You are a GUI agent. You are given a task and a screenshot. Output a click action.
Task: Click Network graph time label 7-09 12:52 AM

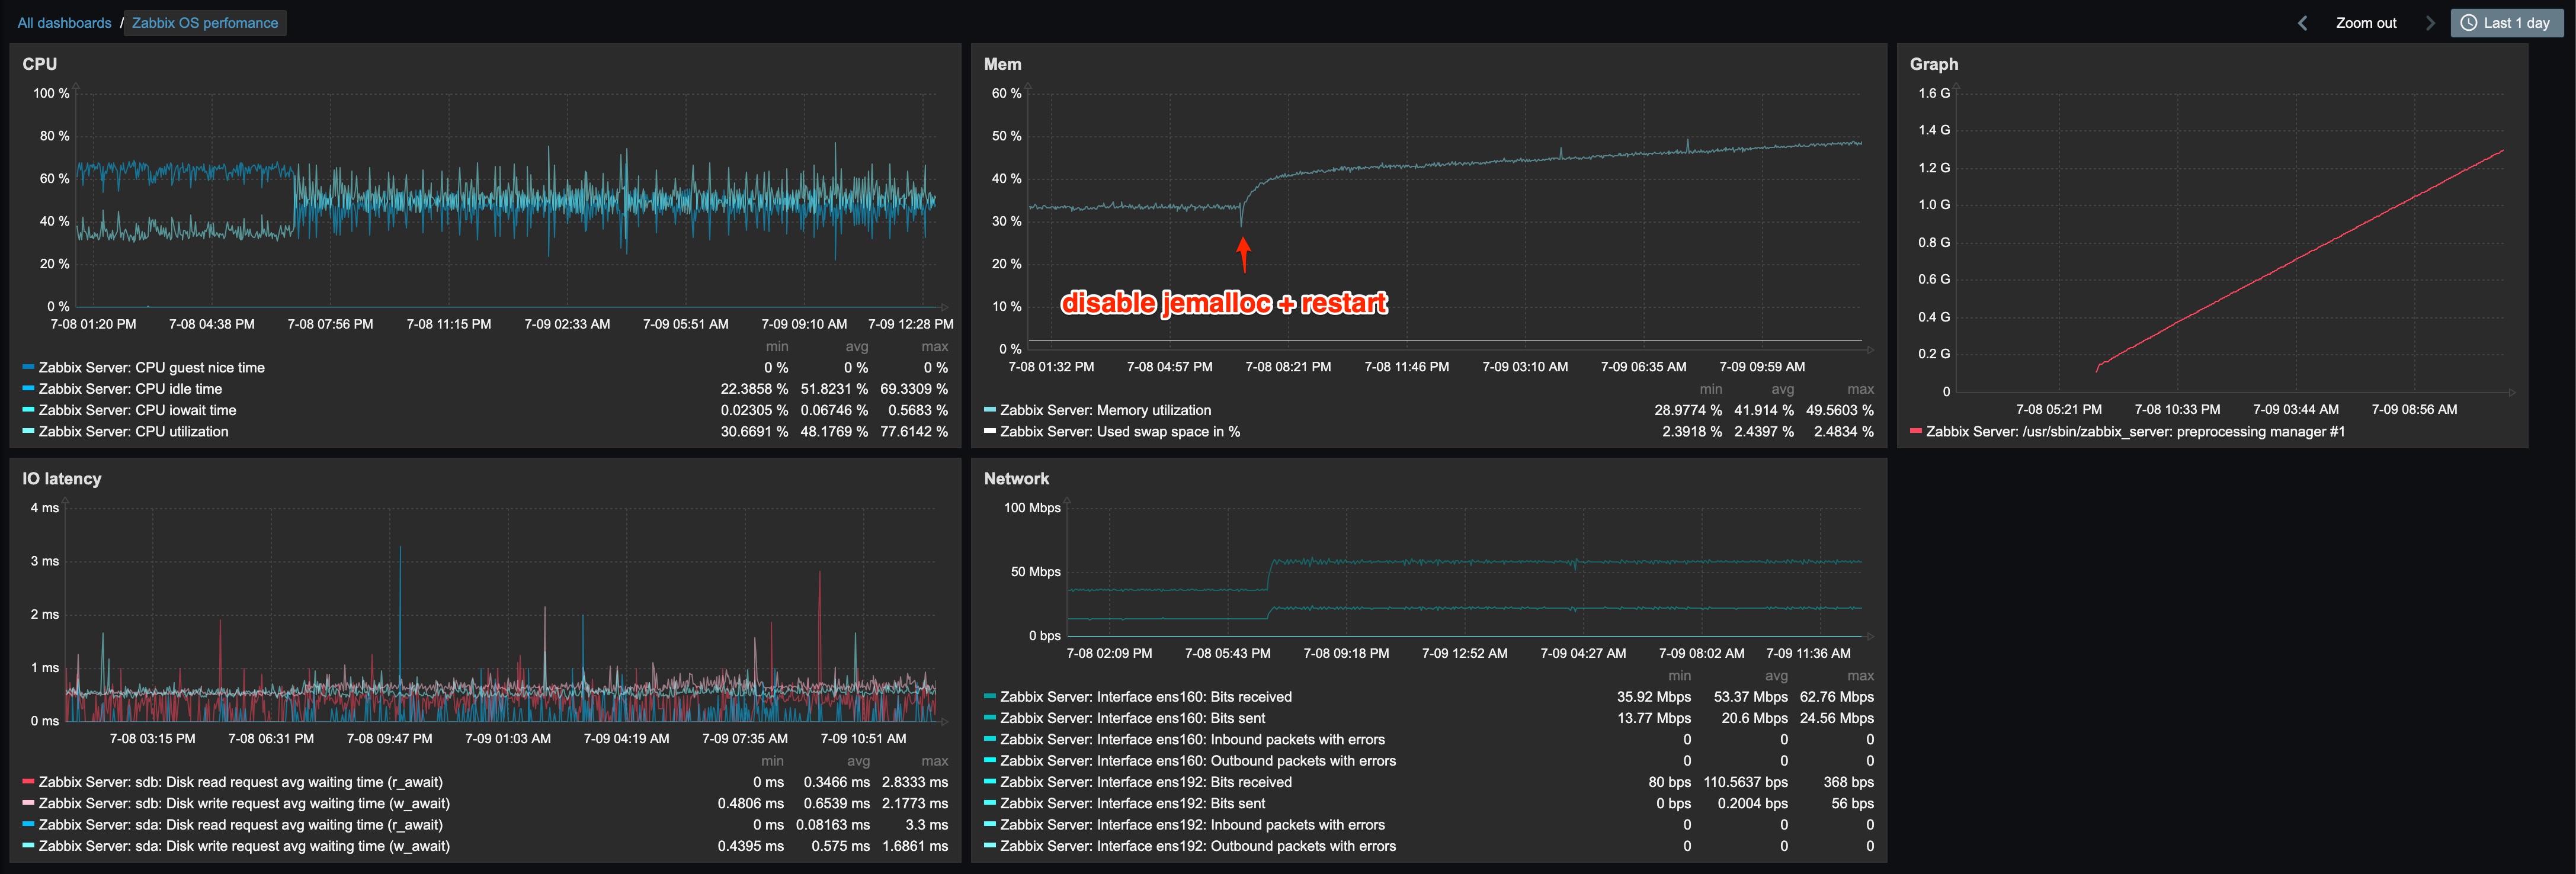[1465, 653]
